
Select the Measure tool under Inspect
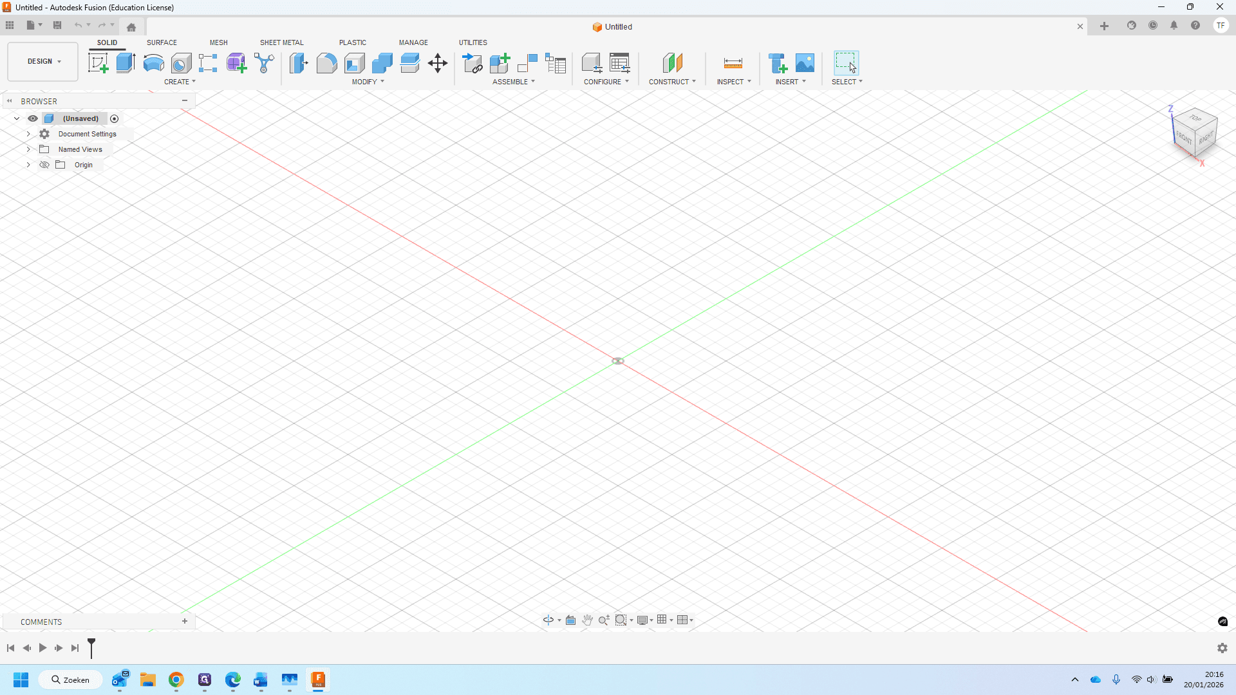pyautogui.click(x=733, y=63)
